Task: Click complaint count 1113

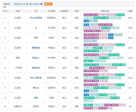Action: 130,68
